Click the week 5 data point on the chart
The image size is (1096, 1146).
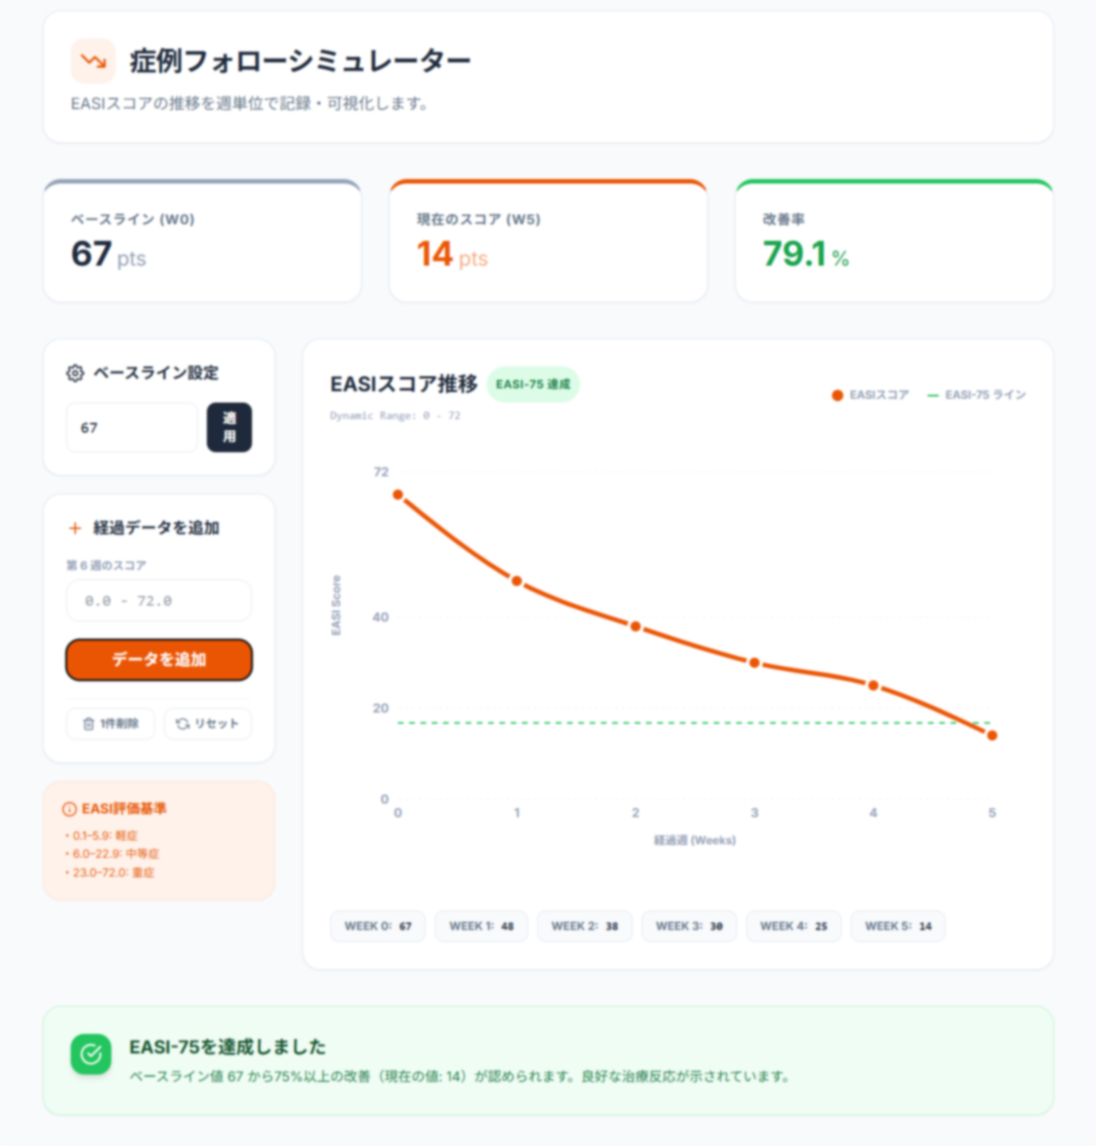[991, 735]
